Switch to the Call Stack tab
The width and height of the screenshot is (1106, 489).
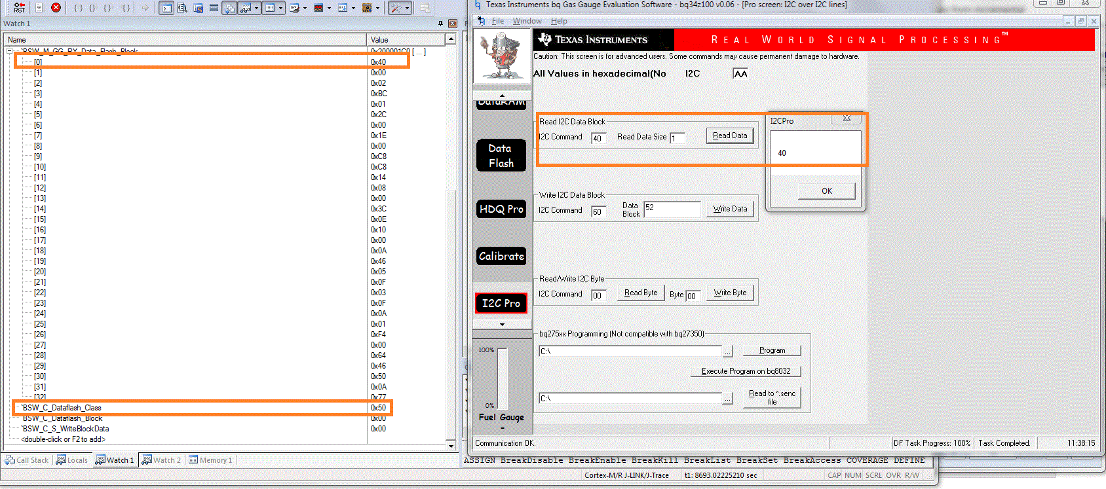pos(27,460)
